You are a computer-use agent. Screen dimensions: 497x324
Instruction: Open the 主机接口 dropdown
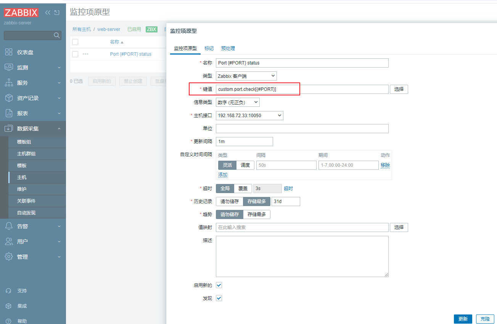point(249,115)
